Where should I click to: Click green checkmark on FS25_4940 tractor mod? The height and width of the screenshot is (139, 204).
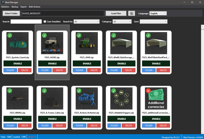pos(79,35)
